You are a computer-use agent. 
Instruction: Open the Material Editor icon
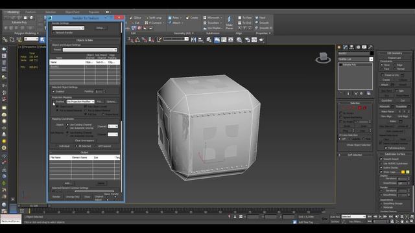point(239,39)
